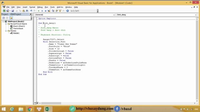Click View Code icon in Project pane
This screenshot has width=200, height=112.
(3, 18)
